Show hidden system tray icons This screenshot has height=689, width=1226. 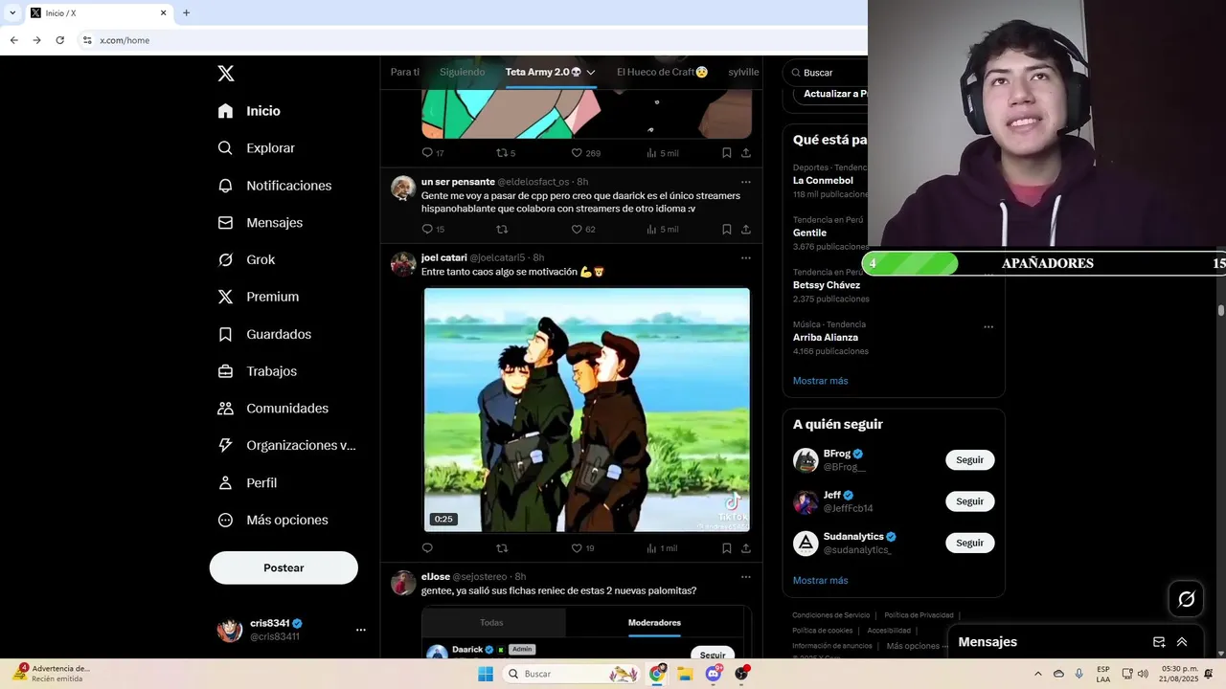[x=1038, y=674]
